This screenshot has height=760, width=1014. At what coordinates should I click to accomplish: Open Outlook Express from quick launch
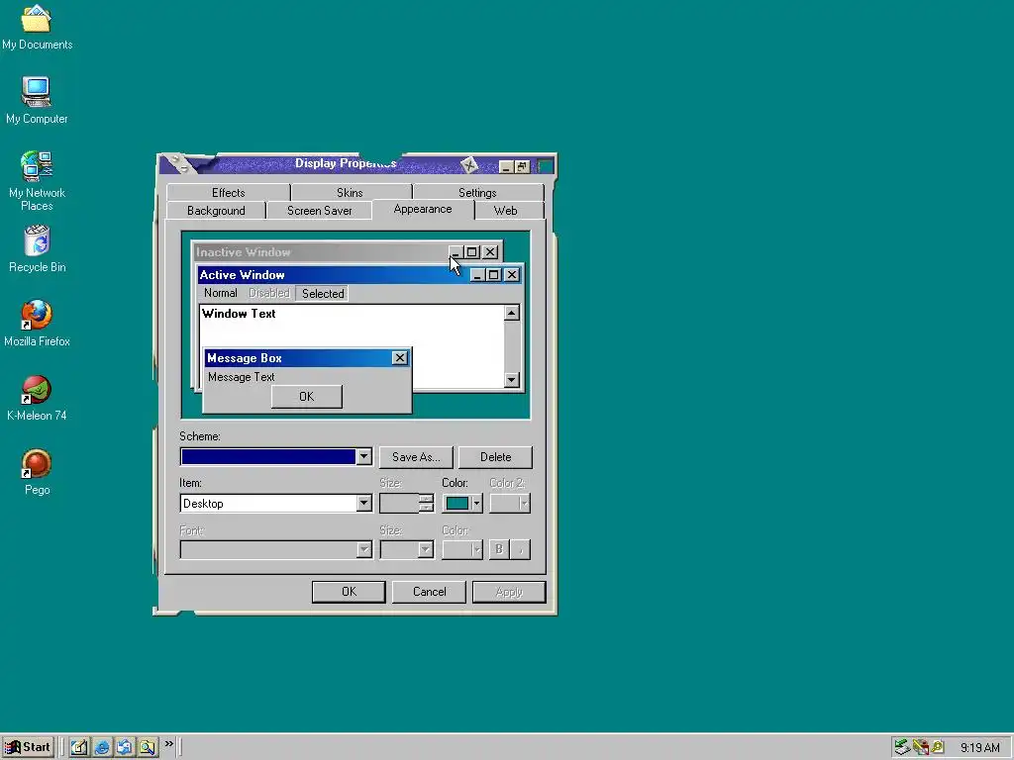click(x=124, y=747)
